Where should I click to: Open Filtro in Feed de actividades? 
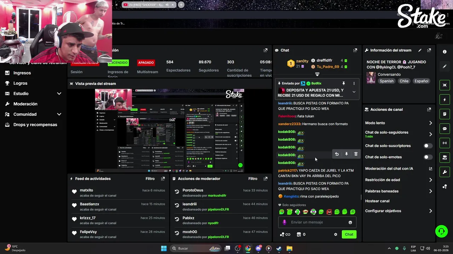point(150,179)
